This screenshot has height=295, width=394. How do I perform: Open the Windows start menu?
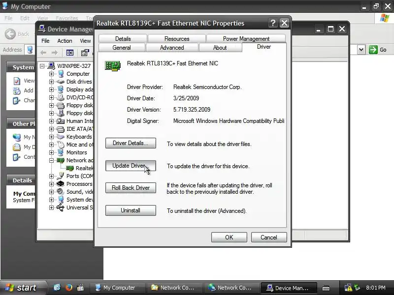(23, 288)
